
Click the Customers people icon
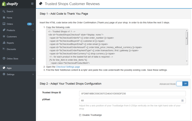click(x=4, y=37)
